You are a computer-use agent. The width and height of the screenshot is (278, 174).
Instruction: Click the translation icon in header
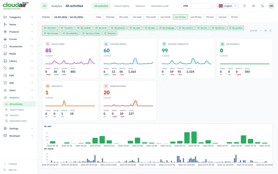(x=254, y=6)
